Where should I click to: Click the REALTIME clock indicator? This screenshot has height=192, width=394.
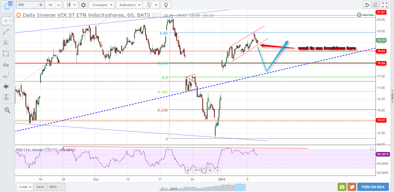point(365,15)
